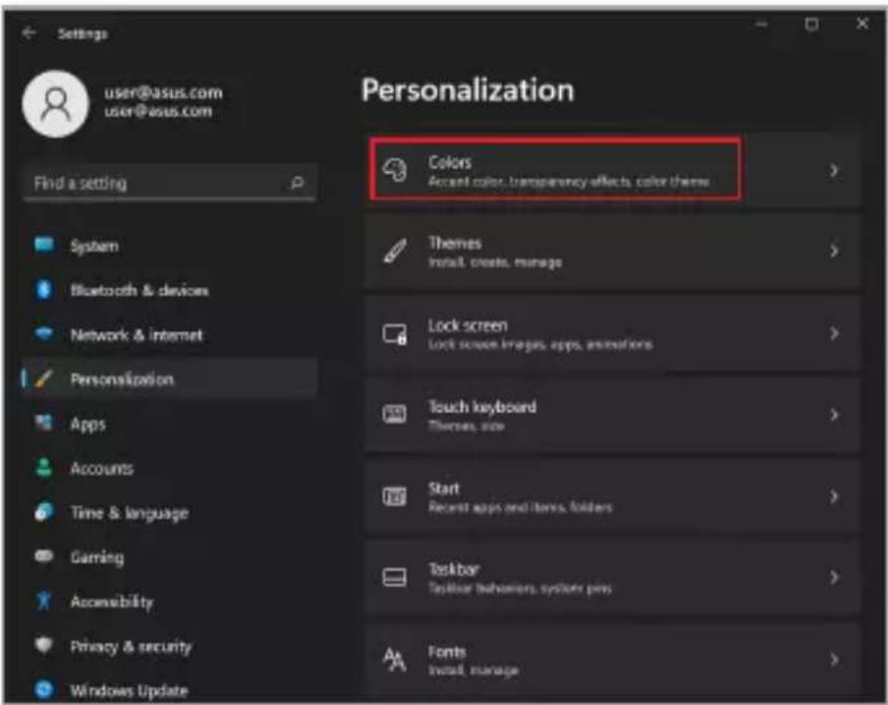Open Privacy & security category
The height and width of the screenshot is (705, 888).
pos(170,645)
